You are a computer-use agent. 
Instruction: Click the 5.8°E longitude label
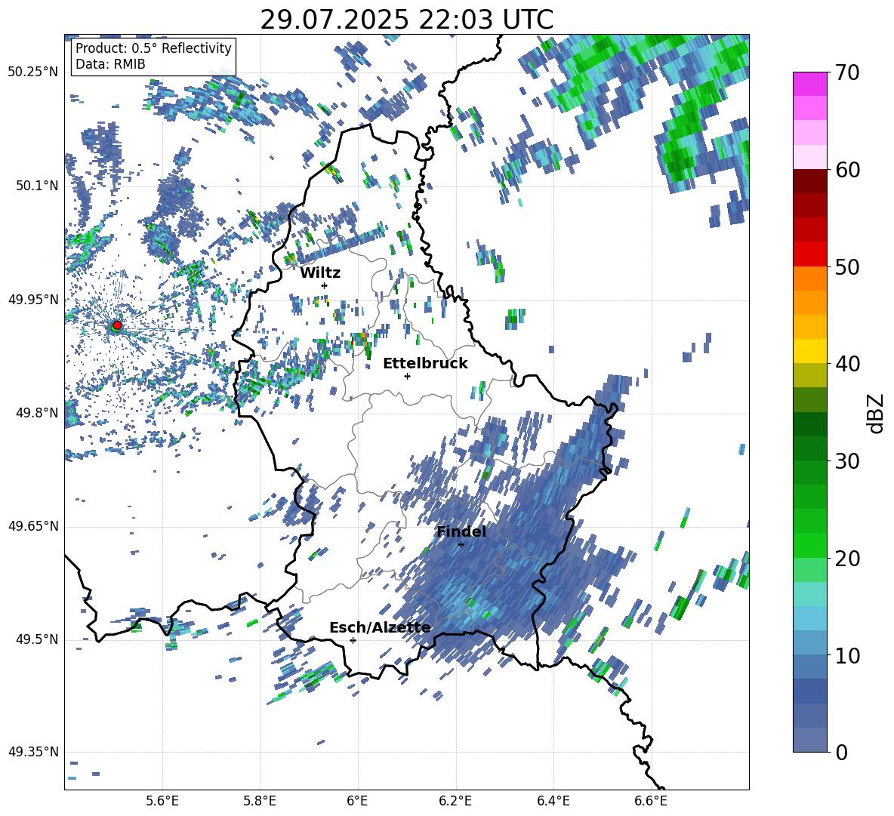[x=260, y=801]
